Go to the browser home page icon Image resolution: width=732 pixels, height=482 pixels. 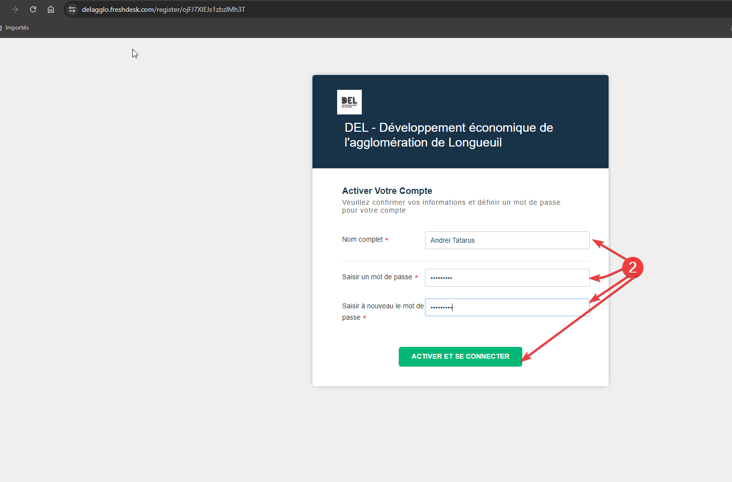pos(51,9)
